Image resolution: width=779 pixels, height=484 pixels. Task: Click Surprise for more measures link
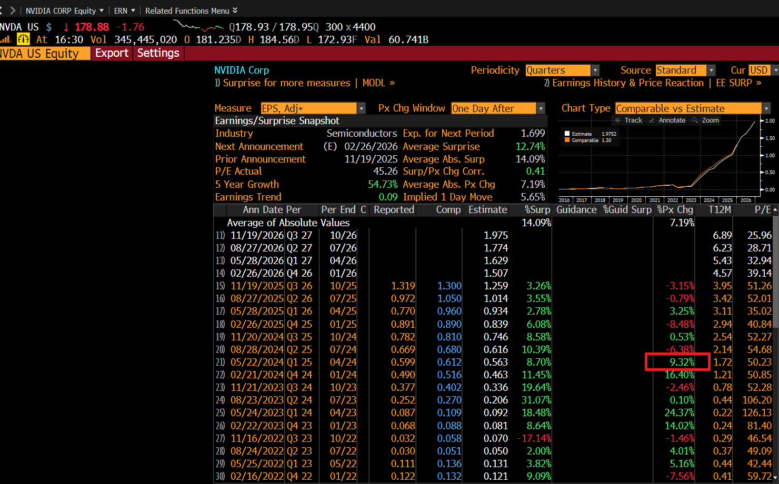286,83
